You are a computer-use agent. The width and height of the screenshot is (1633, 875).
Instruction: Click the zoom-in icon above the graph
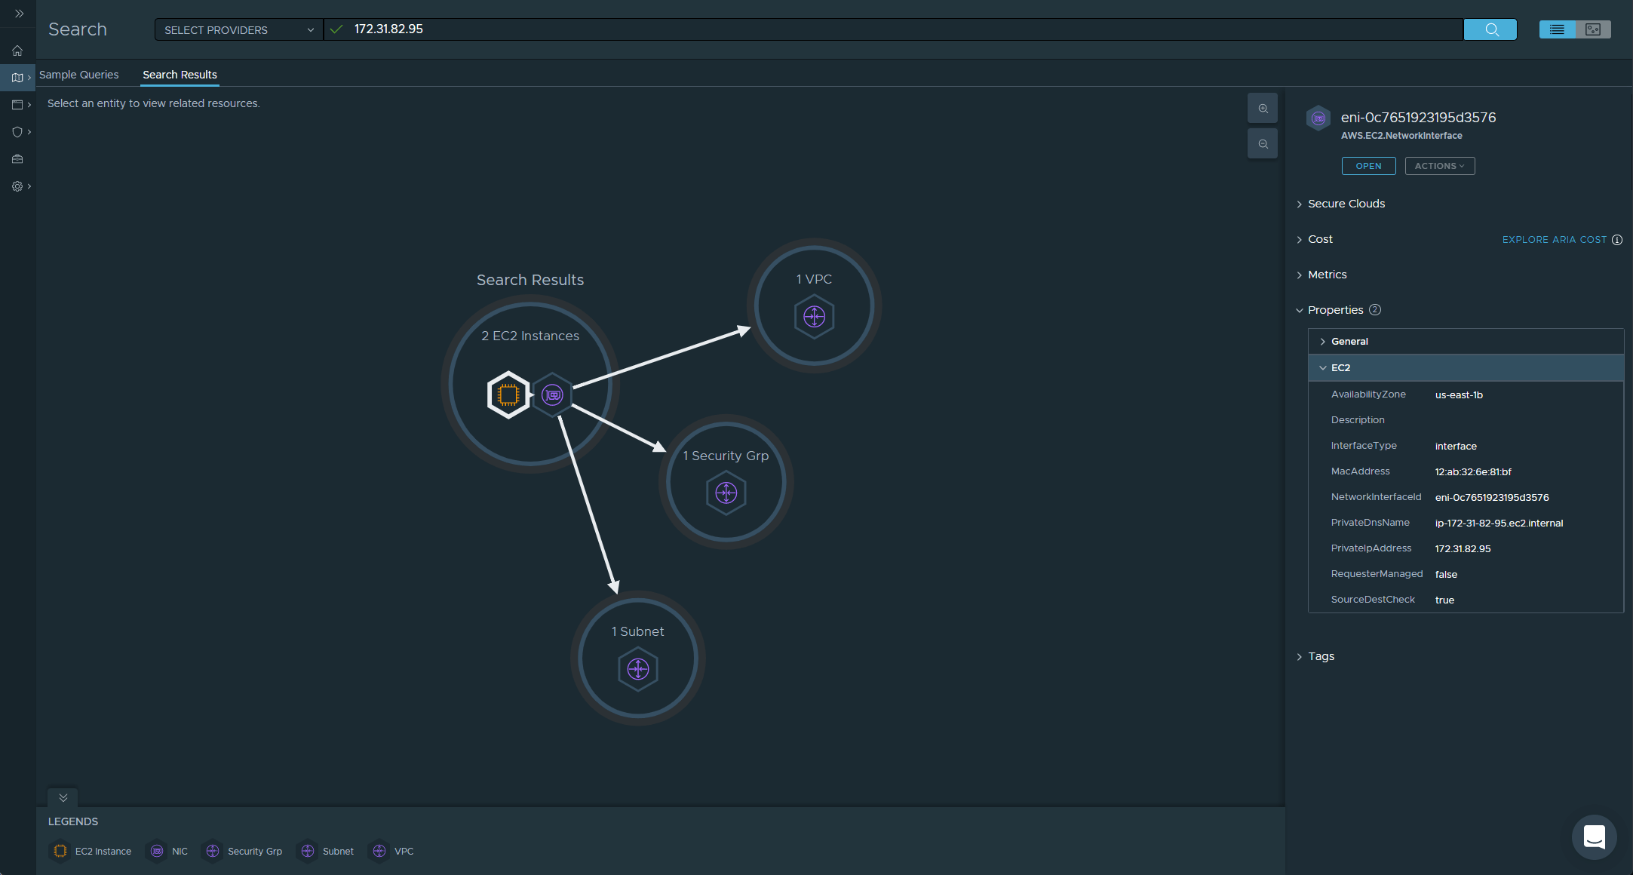click(x=1262, y=108)
